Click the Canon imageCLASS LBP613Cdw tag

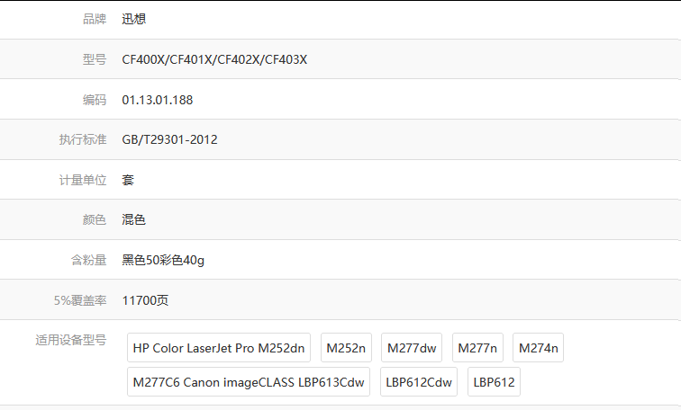click(x=249, y=382)
